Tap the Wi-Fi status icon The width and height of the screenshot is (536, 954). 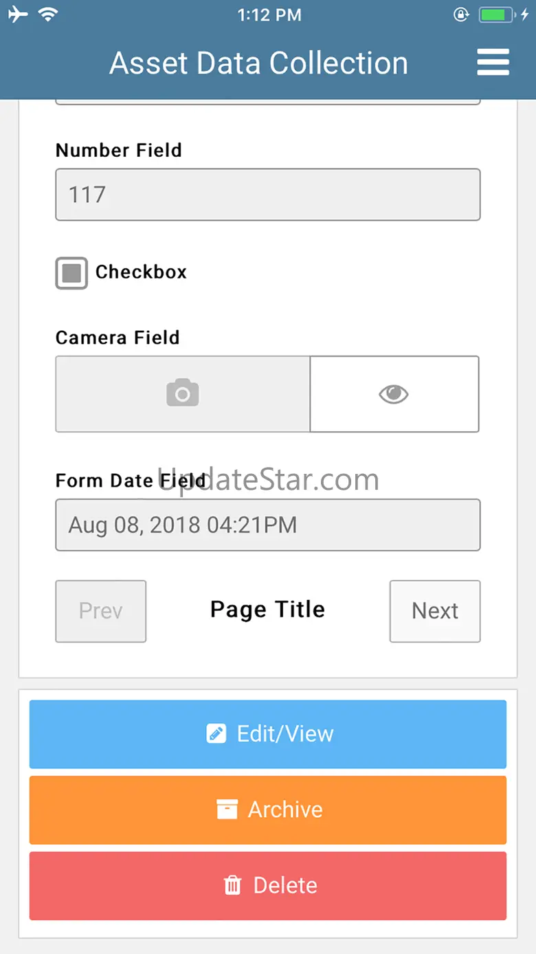[x=48, y=15]
